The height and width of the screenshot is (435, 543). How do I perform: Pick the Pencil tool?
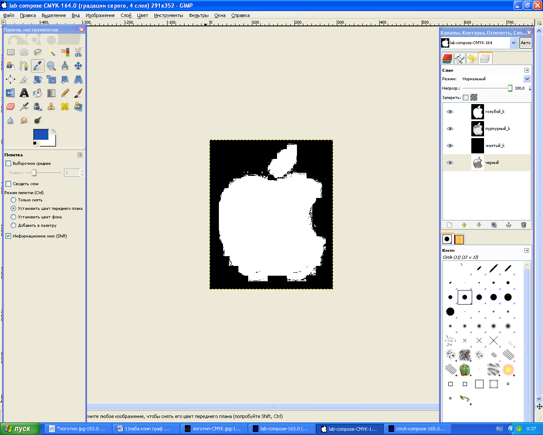[65, 93]
